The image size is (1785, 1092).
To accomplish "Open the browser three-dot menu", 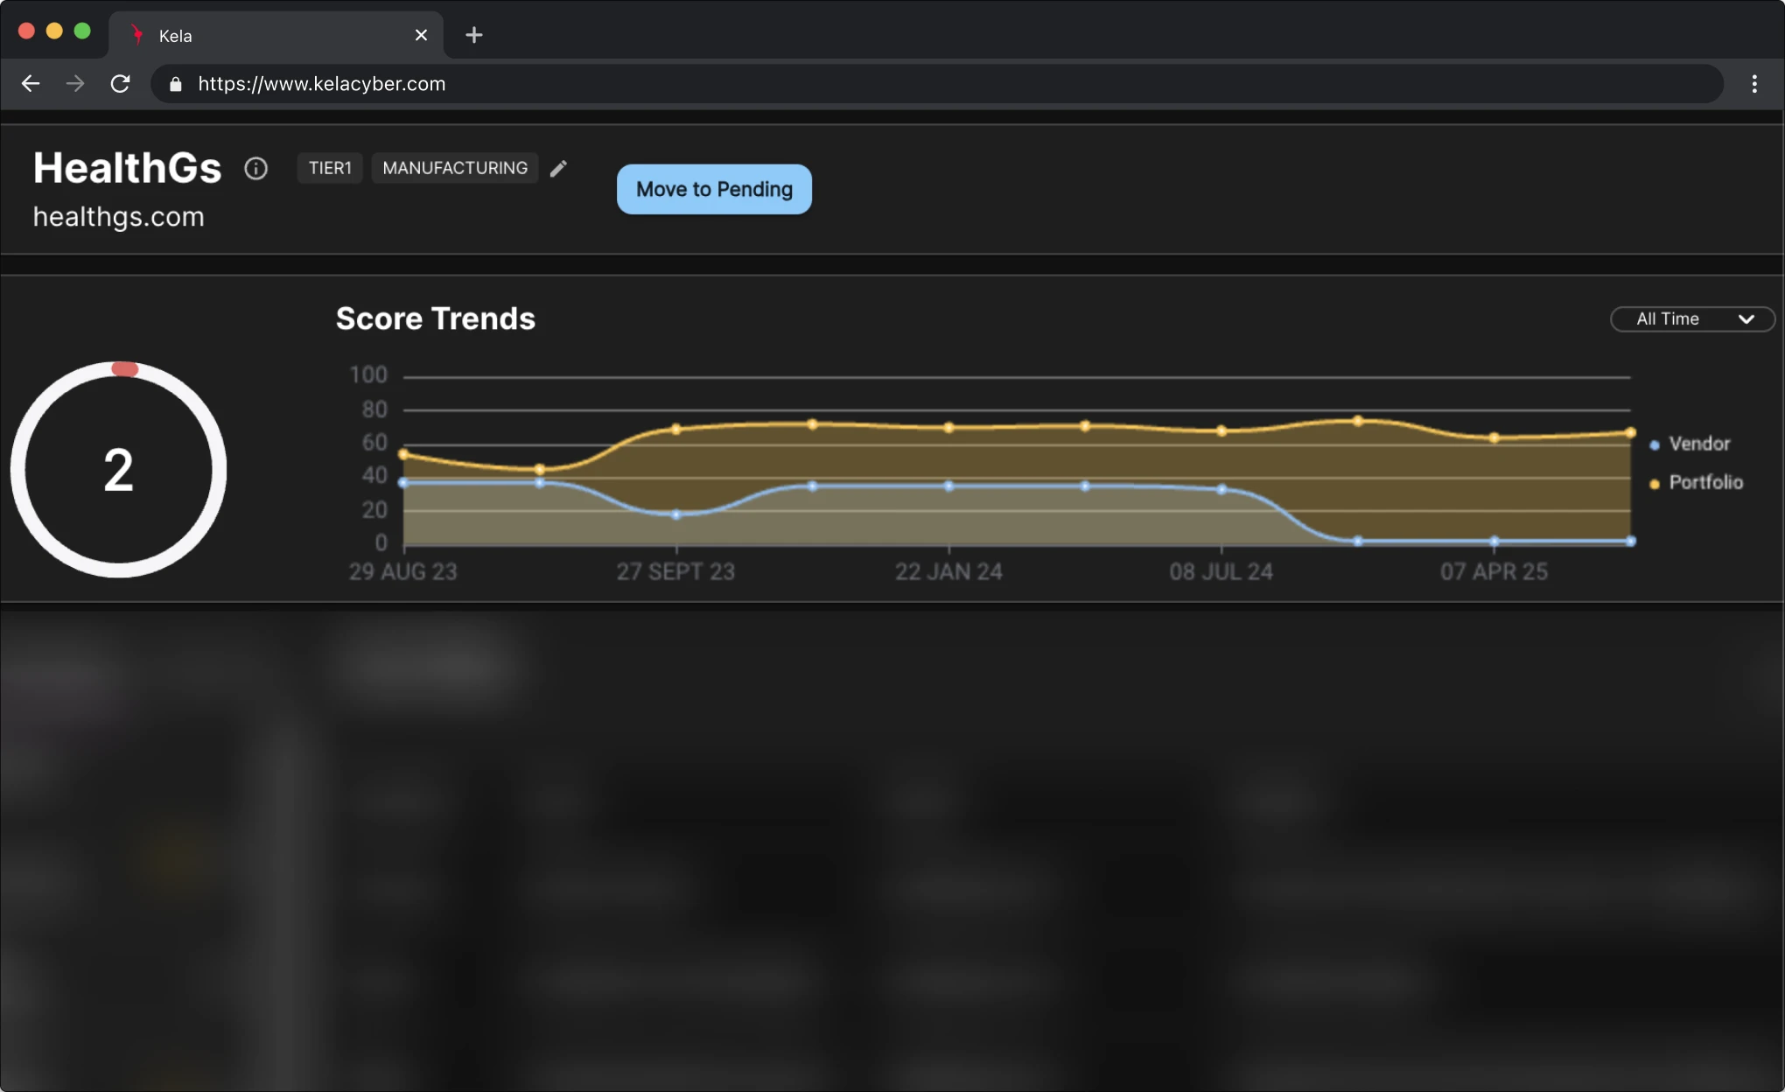I will (1753, 84).
